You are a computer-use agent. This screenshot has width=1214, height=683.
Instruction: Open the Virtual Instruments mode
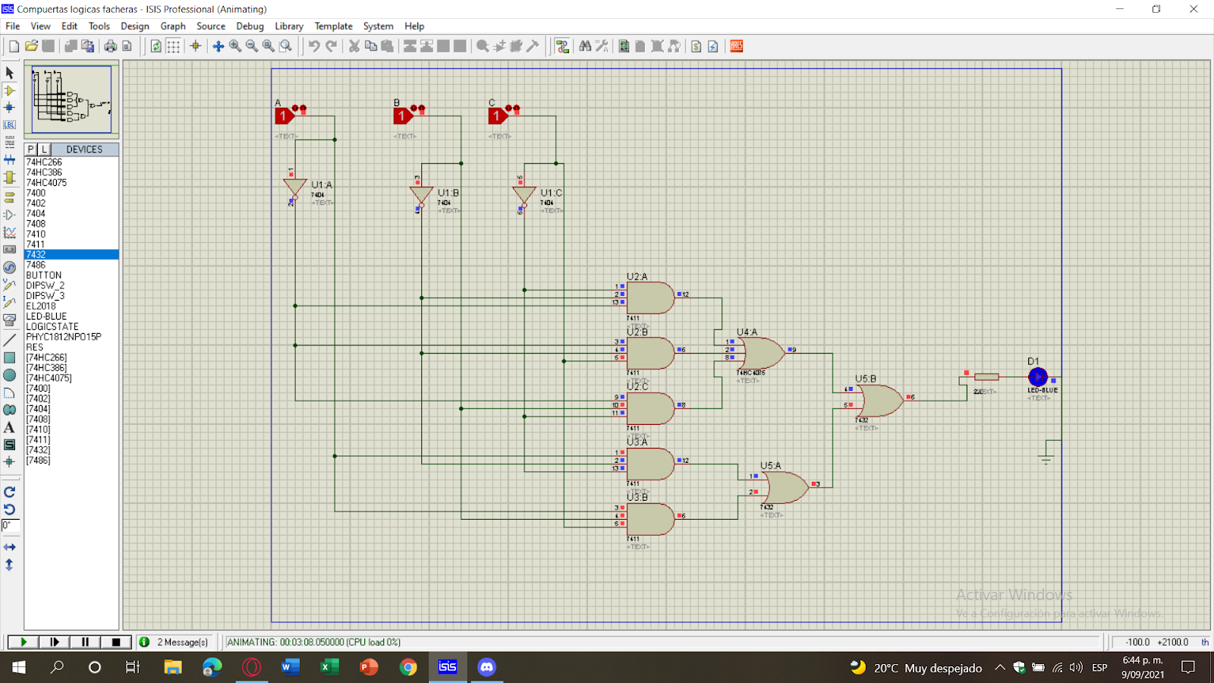[10, 319]
